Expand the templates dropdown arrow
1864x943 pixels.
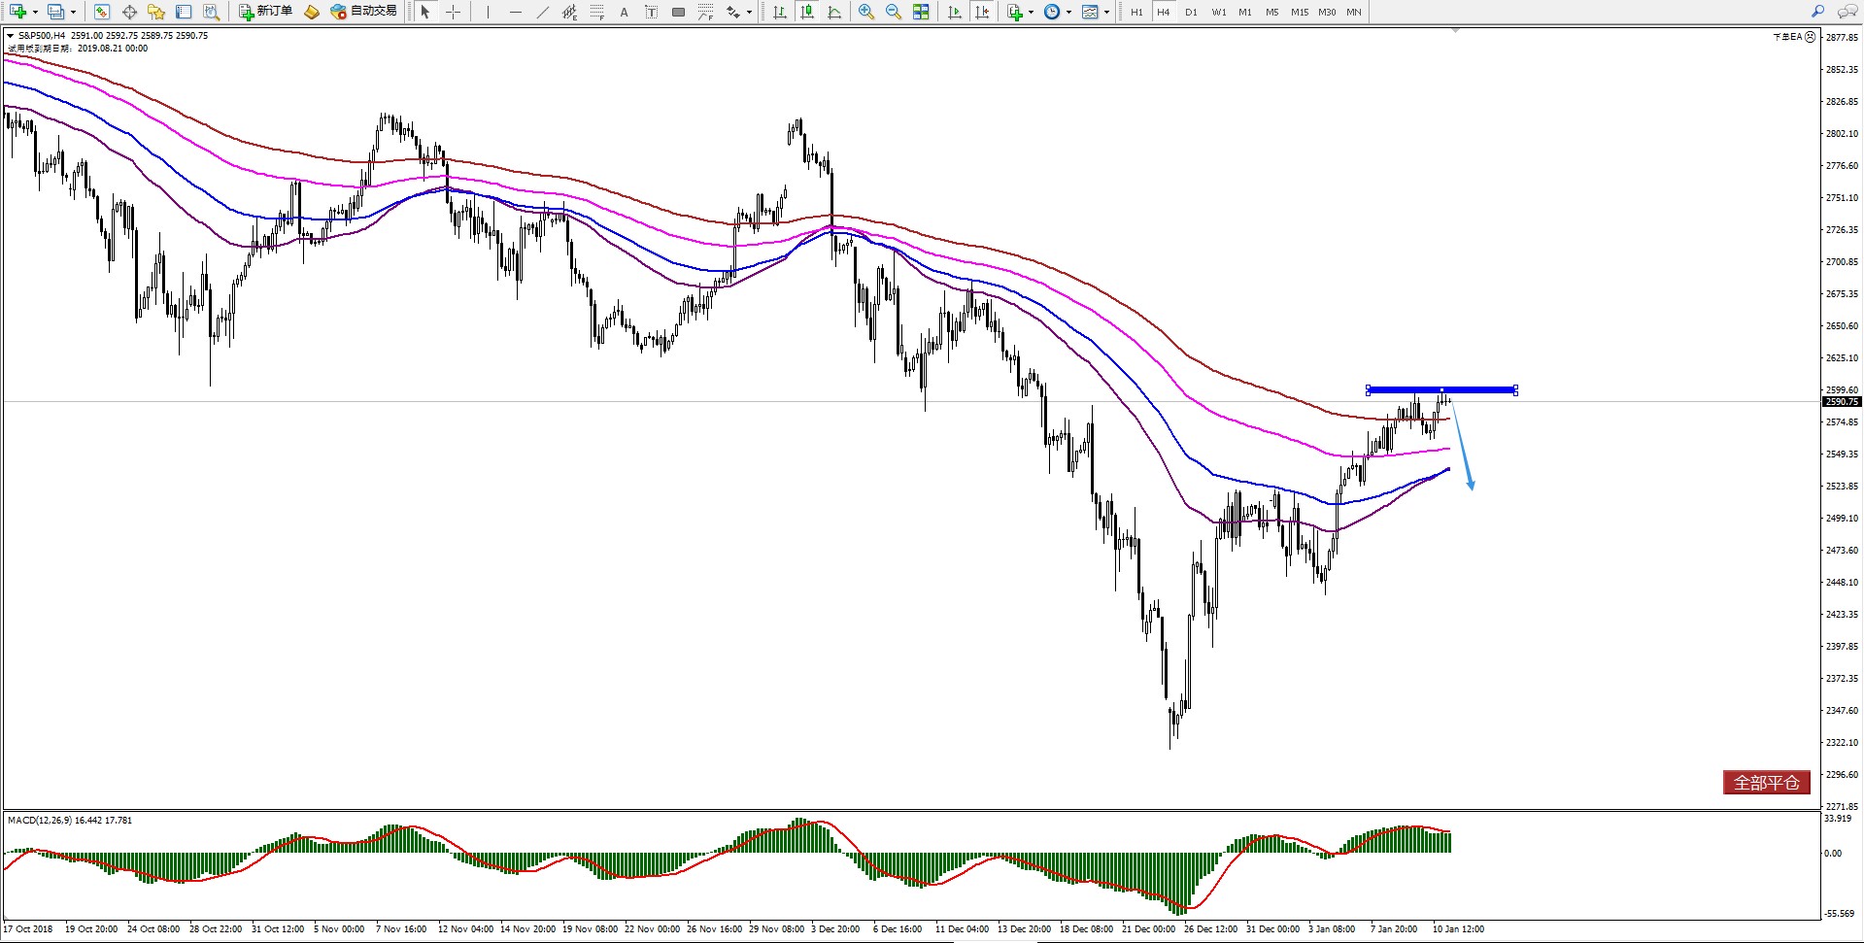coord(1106,13)
